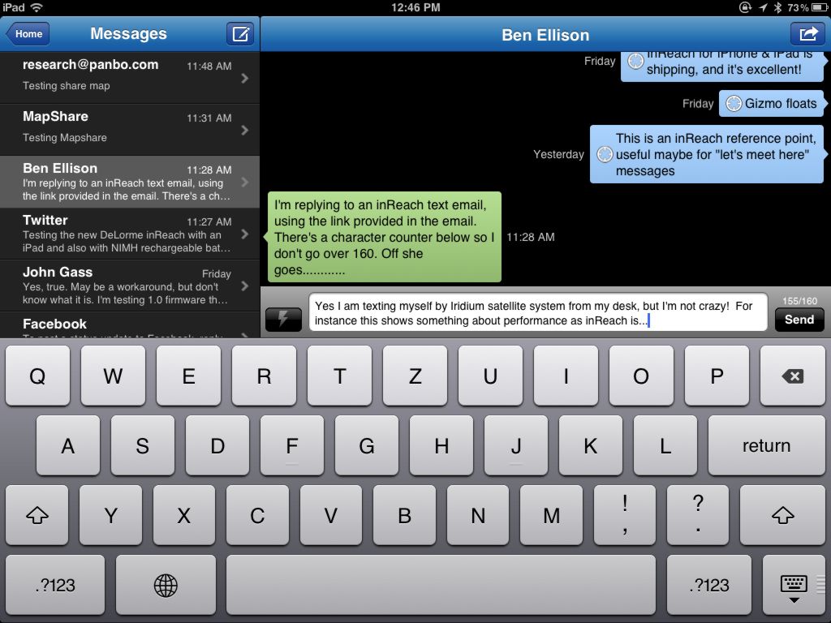Select the Ben Ellison conversation row
Image resolution: width=831 pixels, height=623 pixels.
pyautogui.click(x=130, y=182)
